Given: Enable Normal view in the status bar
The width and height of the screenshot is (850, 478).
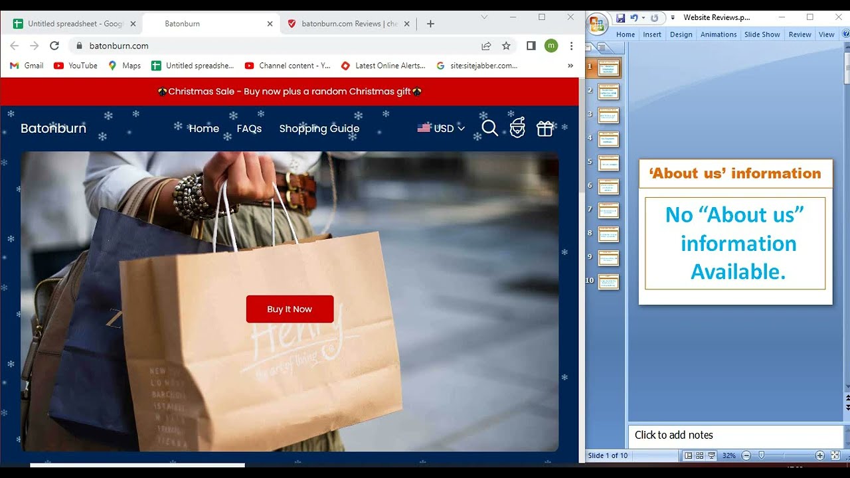Looking at the screenshot, I should [689, 455].
